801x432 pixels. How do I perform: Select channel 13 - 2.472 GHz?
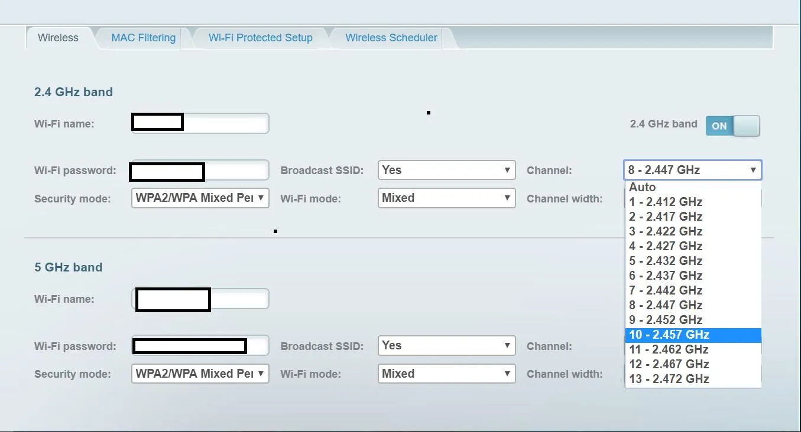(x=693, y=379)
